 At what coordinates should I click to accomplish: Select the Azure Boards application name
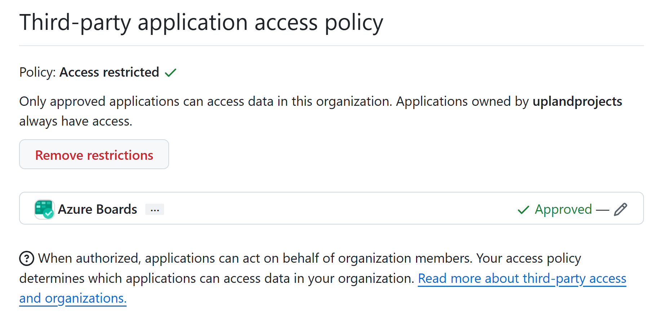click(x=97, y=209)
